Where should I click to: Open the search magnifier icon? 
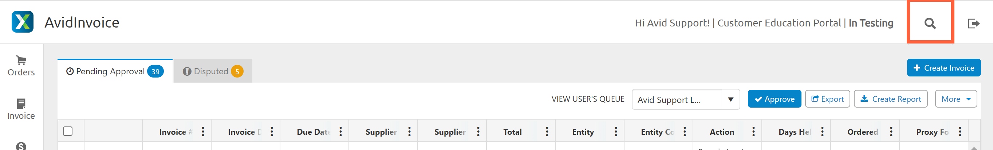pos(929,24)
